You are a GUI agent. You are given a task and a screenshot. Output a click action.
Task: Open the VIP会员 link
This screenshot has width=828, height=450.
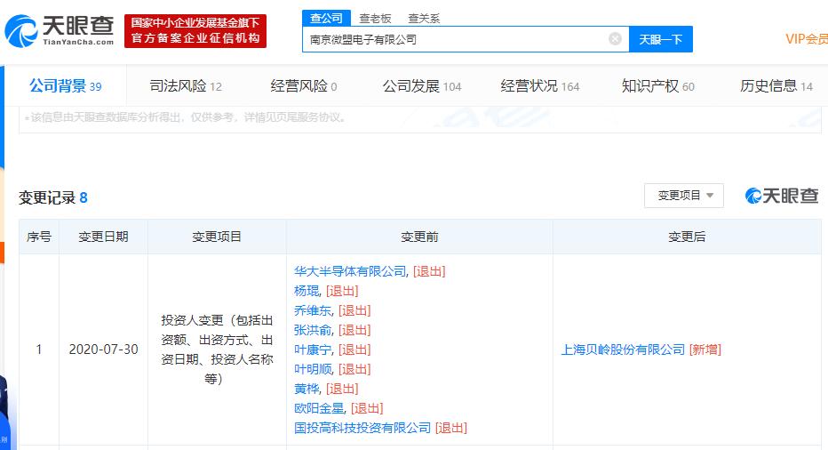pos(807,39)
